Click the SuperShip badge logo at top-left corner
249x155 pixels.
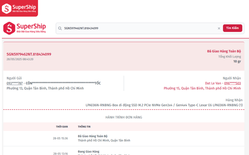pos(19,8)
